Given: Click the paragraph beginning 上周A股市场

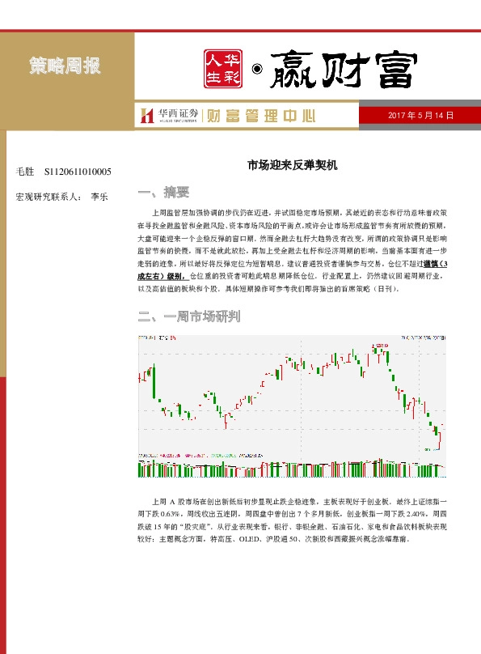Looking at the screenshot, I should (293, 520).
